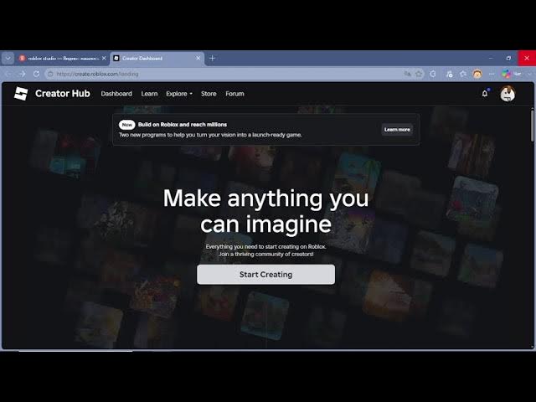The height and width of the screenshot is (402, 536).
Task: Click the translate page icon in address bar
Action: pyautogui.click(x=408, y=74)
